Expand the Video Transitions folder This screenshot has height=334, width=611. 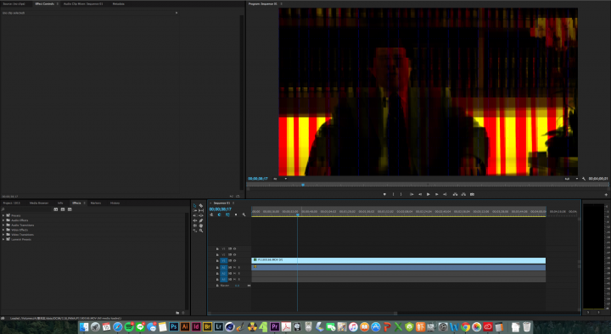pyautogui.click(x=3, y=235)
